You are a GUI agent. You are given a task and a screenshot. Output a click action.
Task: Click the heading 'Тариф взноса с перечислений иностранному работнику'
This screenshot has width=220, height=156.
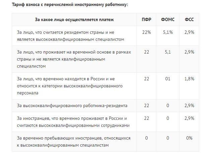click(70, 5)
